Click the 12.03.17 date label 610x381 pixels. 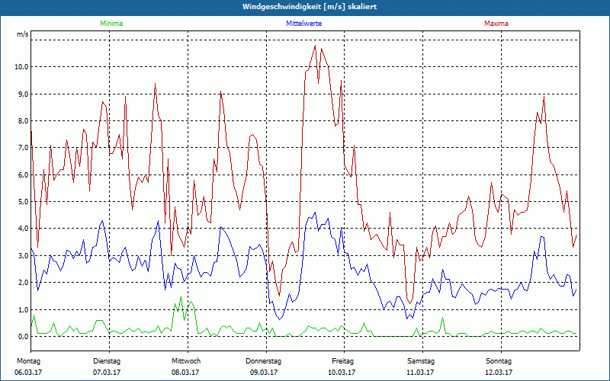(499, 373)
